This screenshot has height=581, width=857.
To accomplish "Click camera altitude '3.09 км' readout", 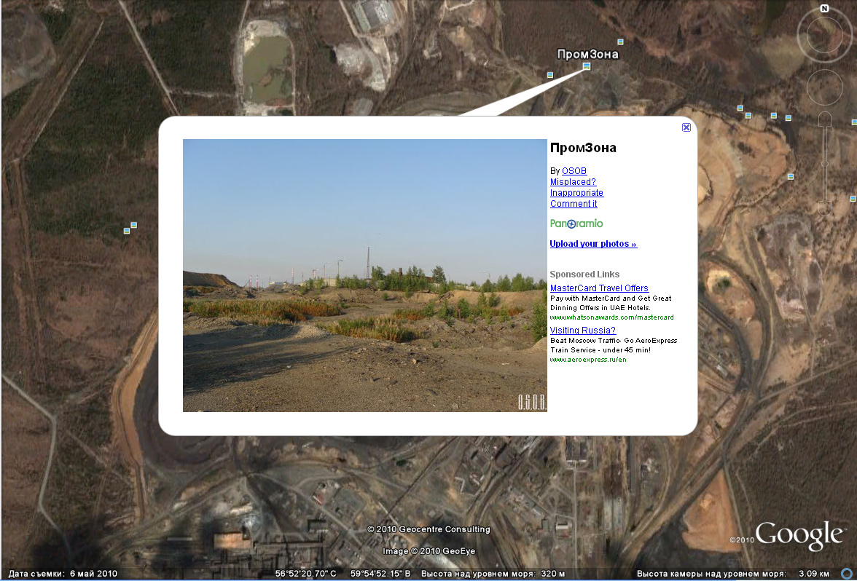I will [814, 574].
